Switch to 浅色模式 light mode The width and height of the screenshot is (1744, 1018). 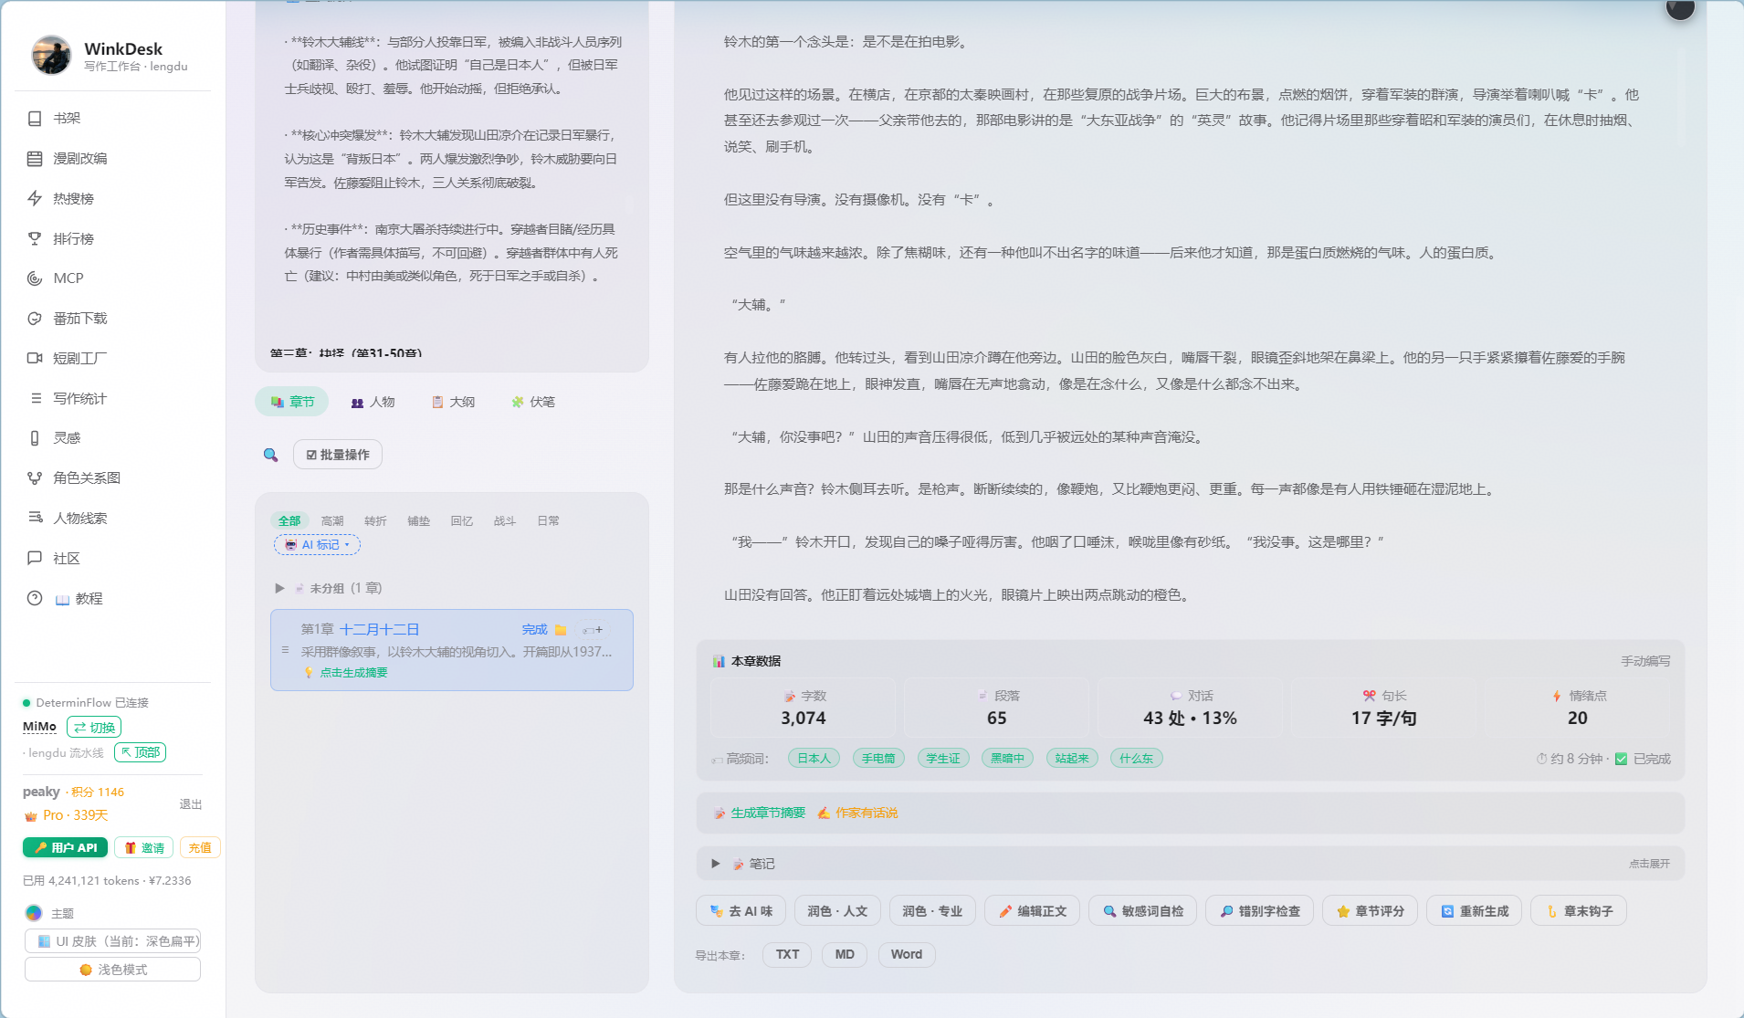point(112,970)
